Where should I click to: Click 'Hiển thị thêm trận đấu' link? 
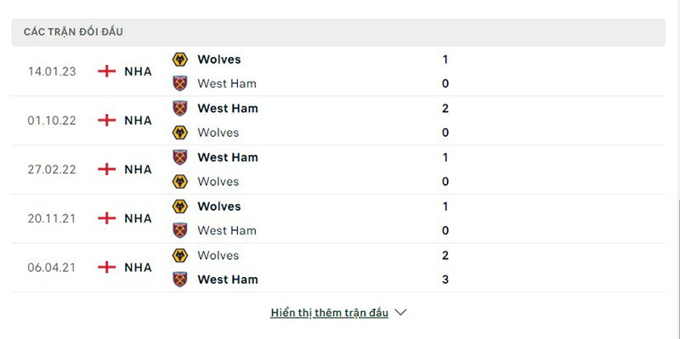tap(329, 313)
